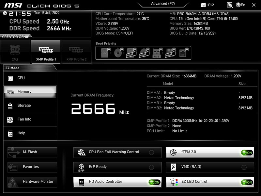This screenshot has width=261, height=196.
Task: Open the Fan Info section
Action: [30, 119]
